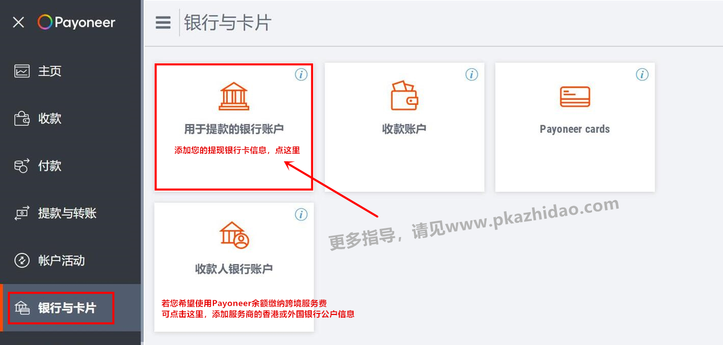Image resolution: width=723 pixels, height=345 pixels.
Task: Click the 主页 home chart icon
Action: pyautogui.click(x=22, y=71)
